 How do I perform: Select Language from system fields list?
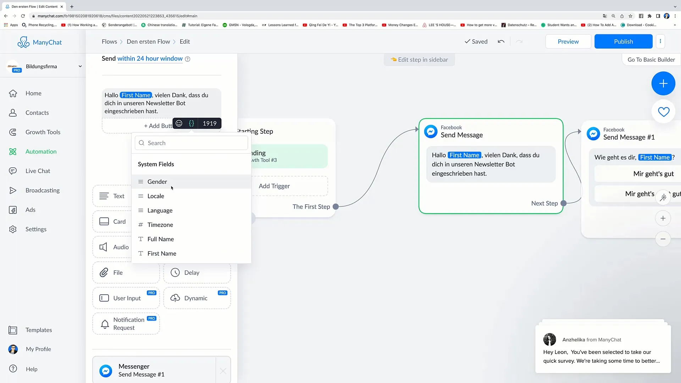[x=160, y=210]
